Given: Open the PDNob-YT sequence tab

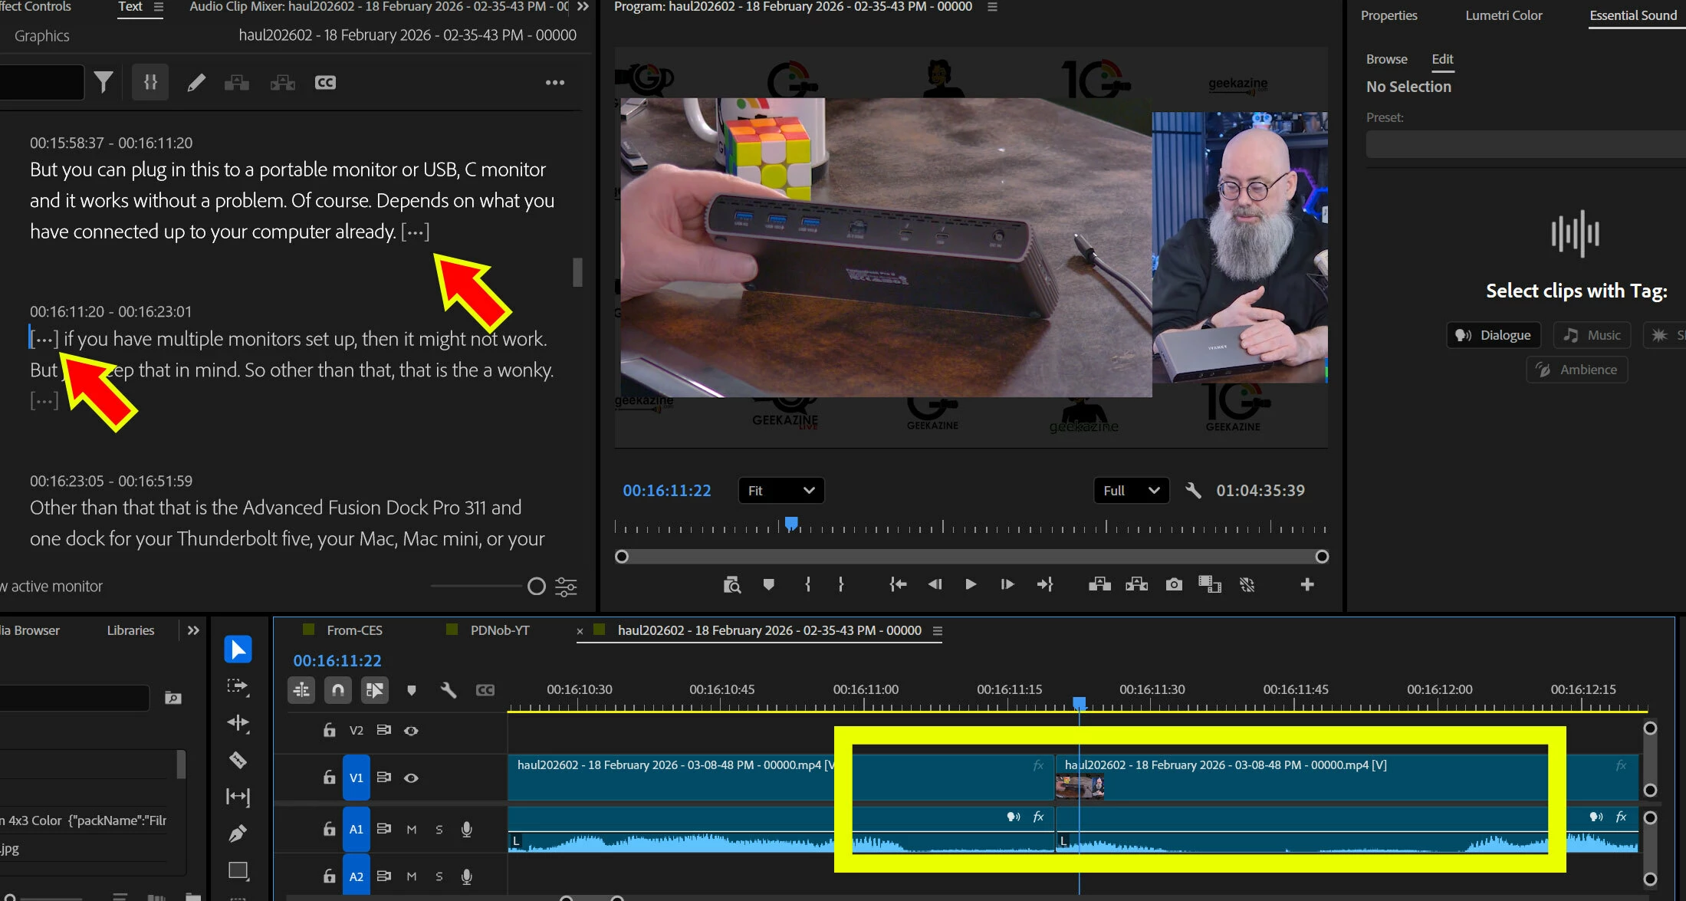Looking at the screenshot, I should [x=499, y=630].
